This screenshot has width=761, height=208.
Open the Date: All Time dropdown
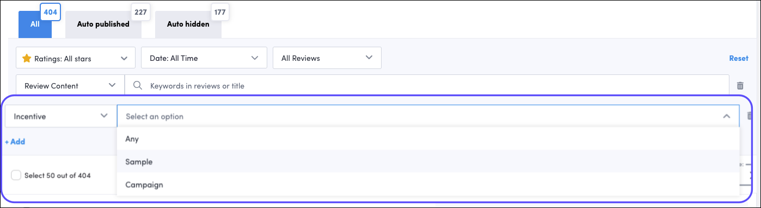click(204, 58)
